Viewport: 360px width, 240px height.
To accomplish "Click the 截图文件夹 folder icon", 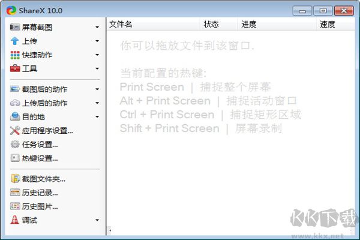I will (15, 179).
